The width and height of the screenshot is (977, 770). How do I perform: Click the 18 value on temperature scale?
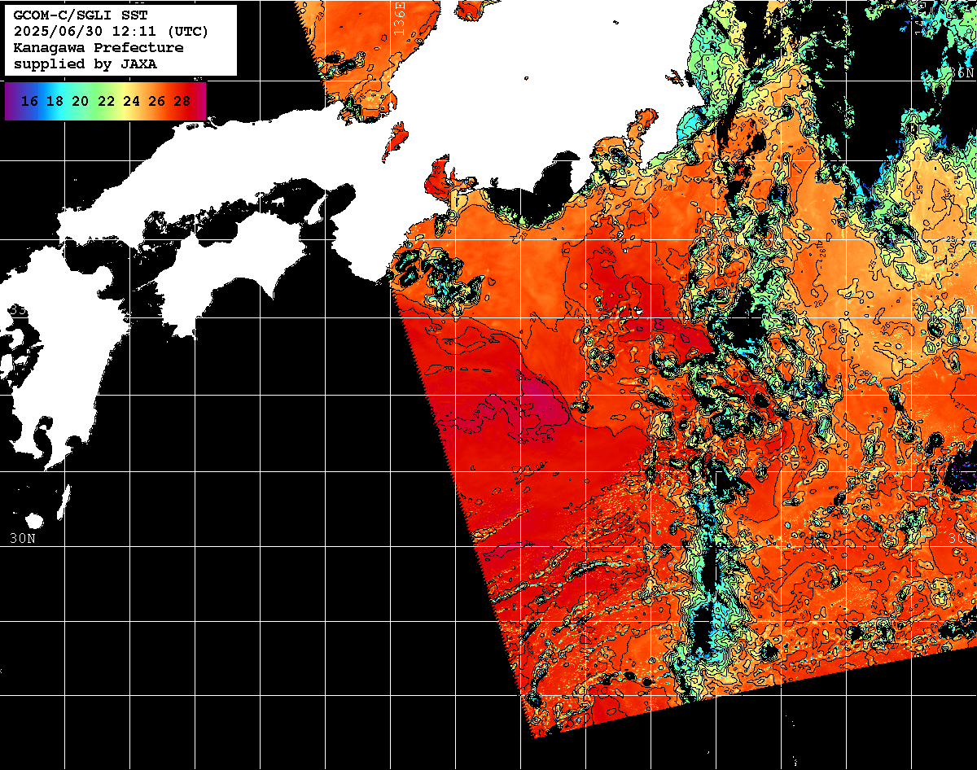[55, 101]
